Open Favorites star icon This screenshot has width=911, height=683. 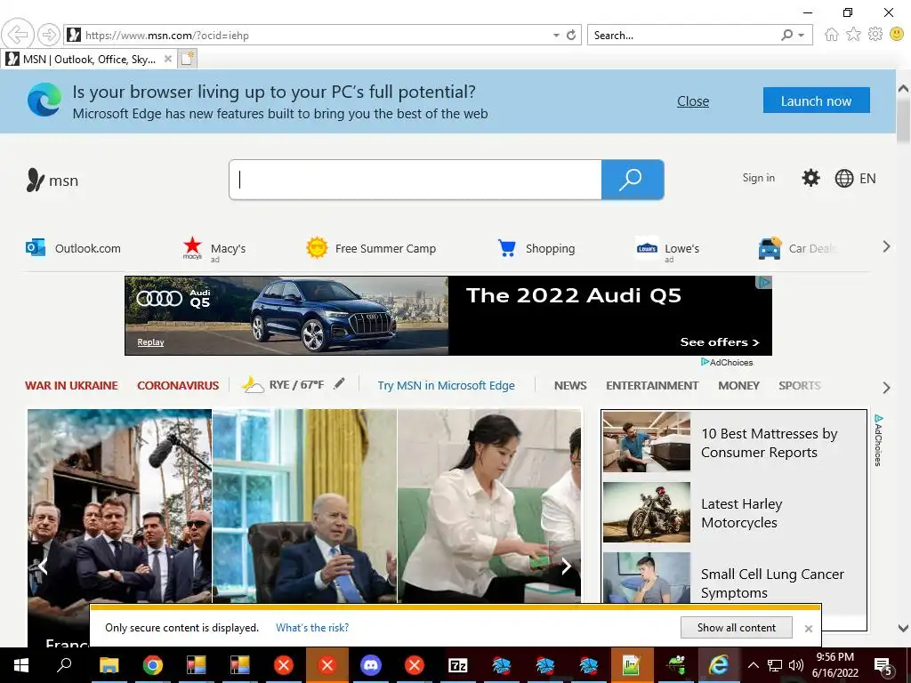pyautogui.click(x=853, y=35)
